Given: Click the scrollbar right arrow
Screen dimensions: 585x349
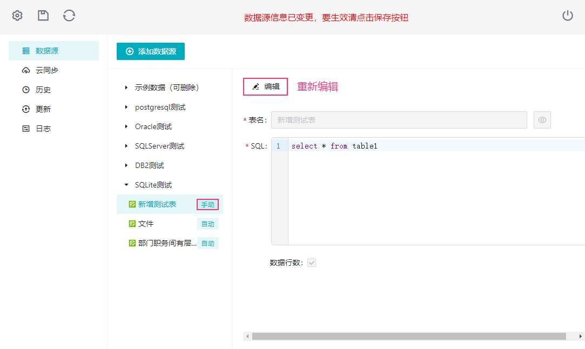Looking at the screenshot, I should pos(580,337).
